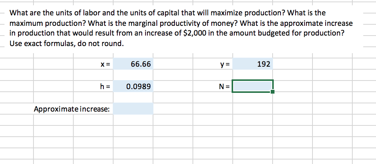376x164 pixels.
Task: Click the Approximate increase answer cell
Action: click(x=133, y=109)
